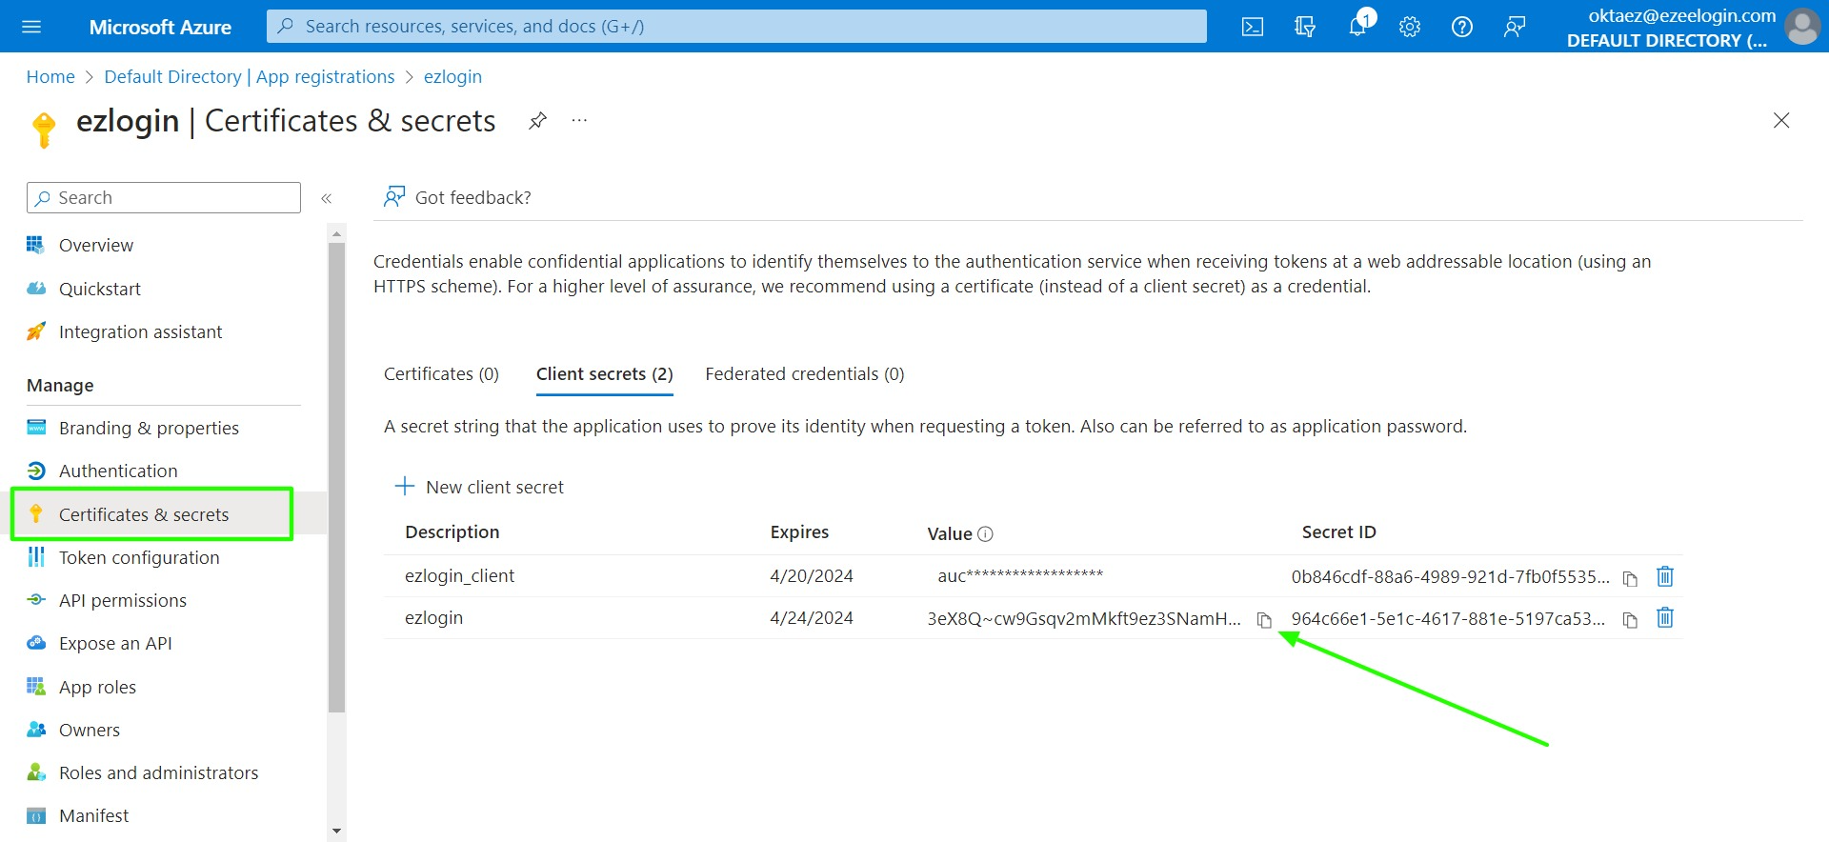The image size is (1829, 842).
Task: Click the user account avatar
Action: 1801,27
